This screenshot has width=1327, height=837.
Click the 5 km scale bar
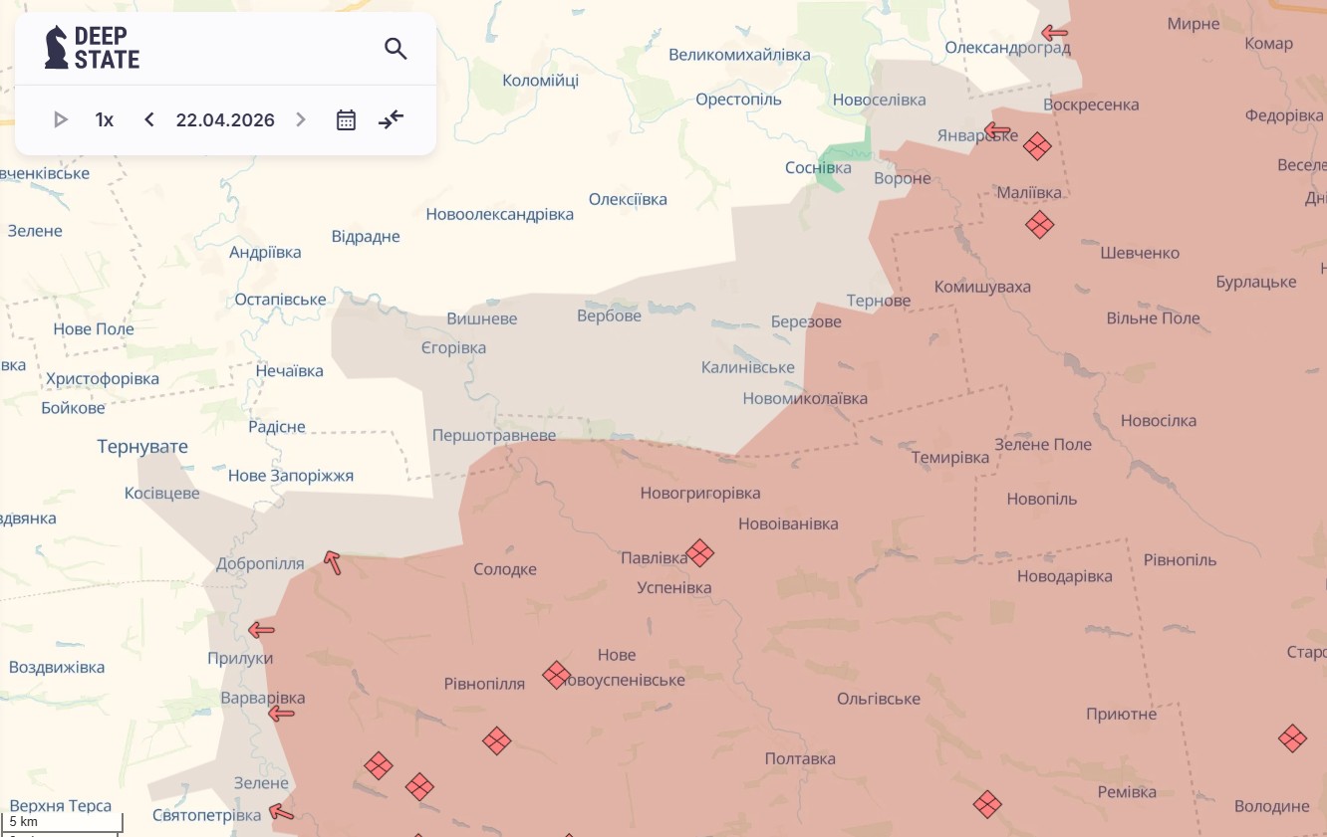click(x=62, y=823)
